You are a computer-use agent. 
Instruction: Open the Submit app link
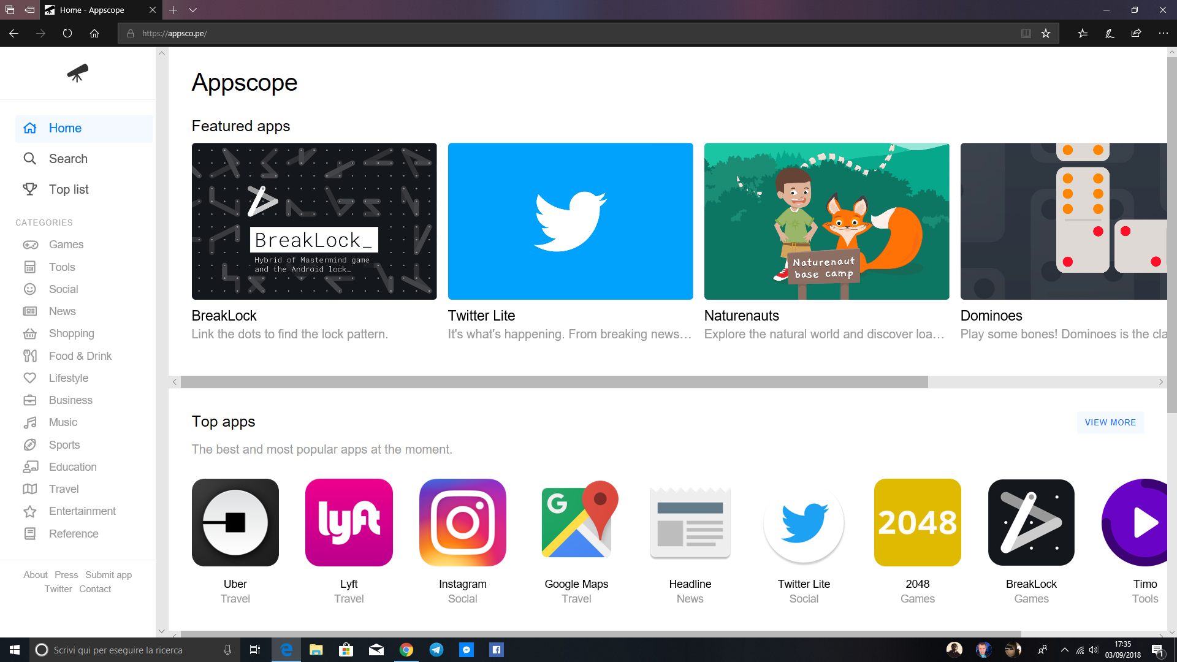[x=109, y=575]
